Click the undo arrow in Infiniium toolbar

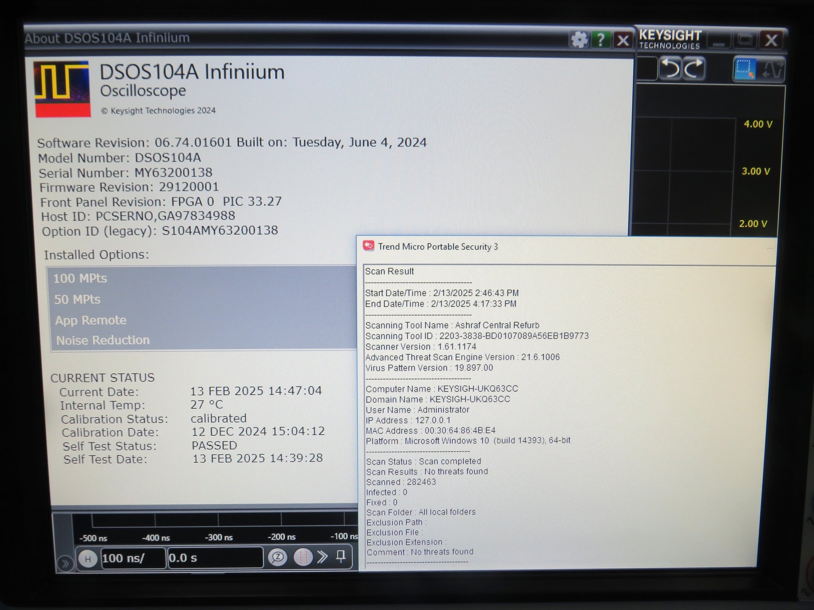pos(670,68)
